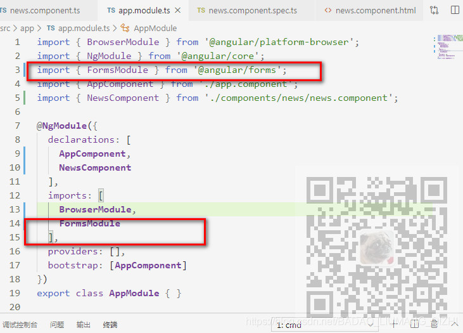Close the app.module.ts tab

(178, 11)
